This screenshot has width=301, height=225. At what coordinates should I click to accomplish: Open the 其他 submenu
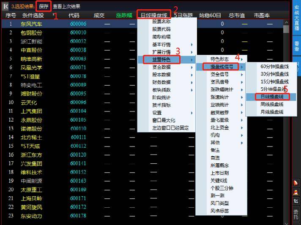(222, 143)
